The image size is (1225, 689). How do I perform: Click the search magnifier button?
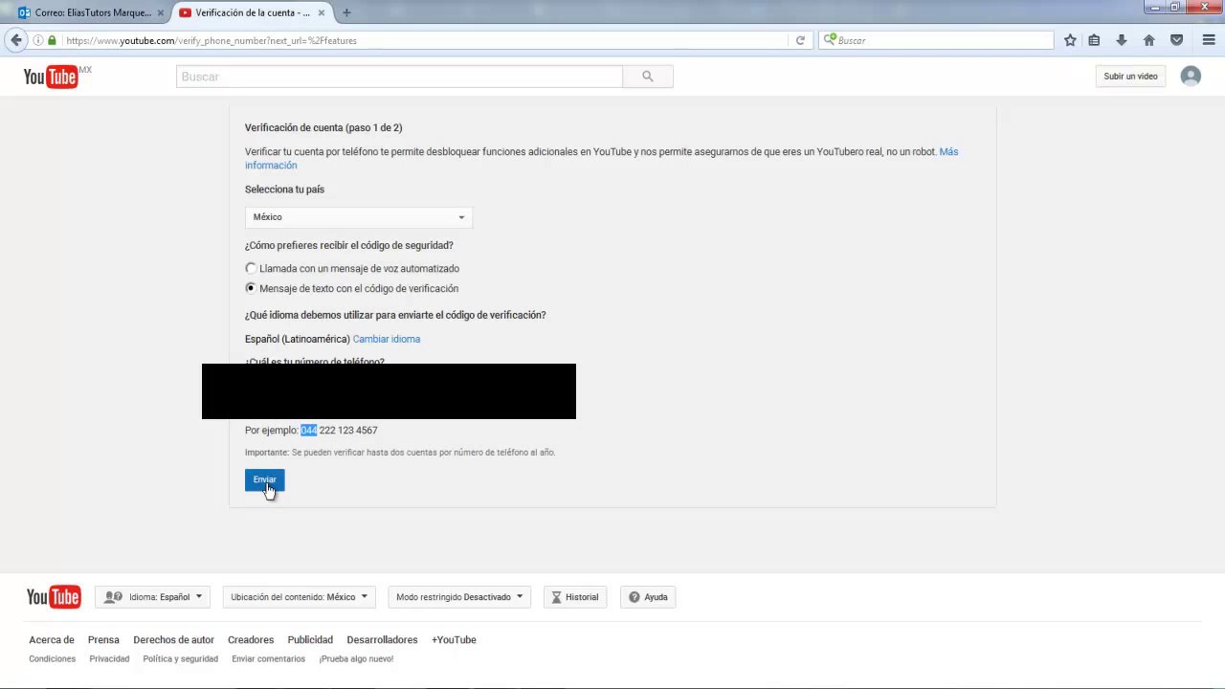(x=648, y=77)
